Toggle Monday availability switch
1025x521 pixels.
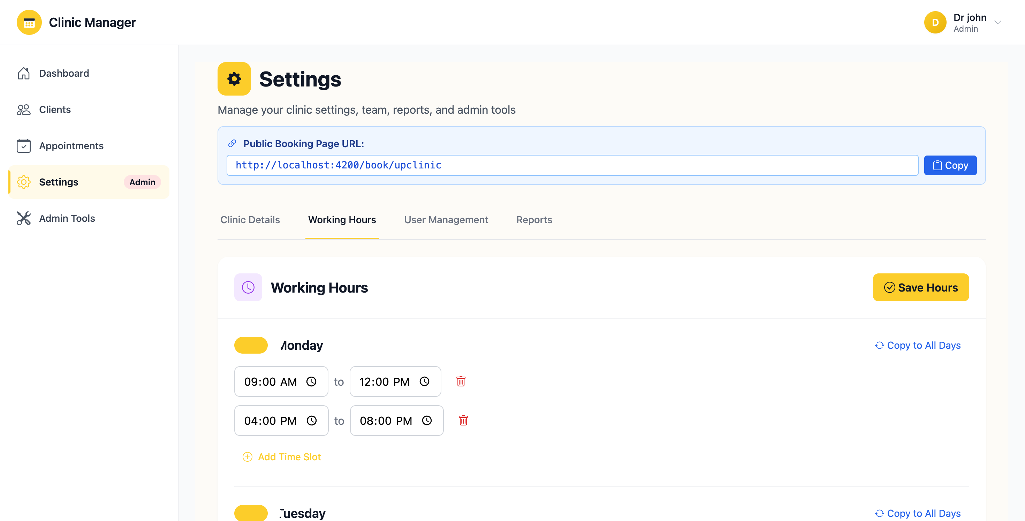(x=251, y=345)
